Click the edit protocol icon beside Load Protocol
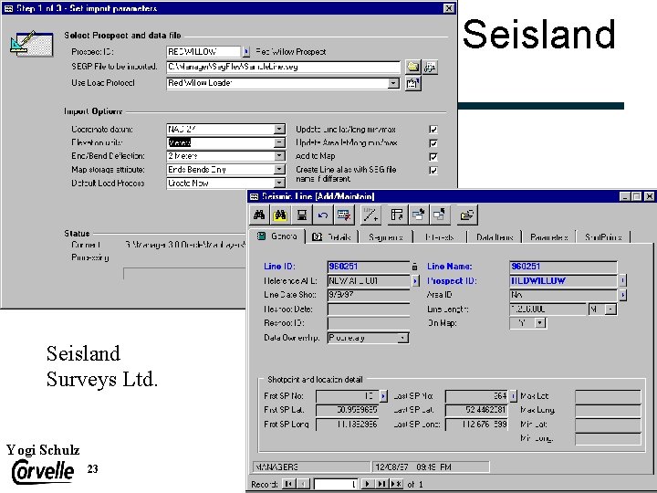657x493 pixels. (412, 83)
